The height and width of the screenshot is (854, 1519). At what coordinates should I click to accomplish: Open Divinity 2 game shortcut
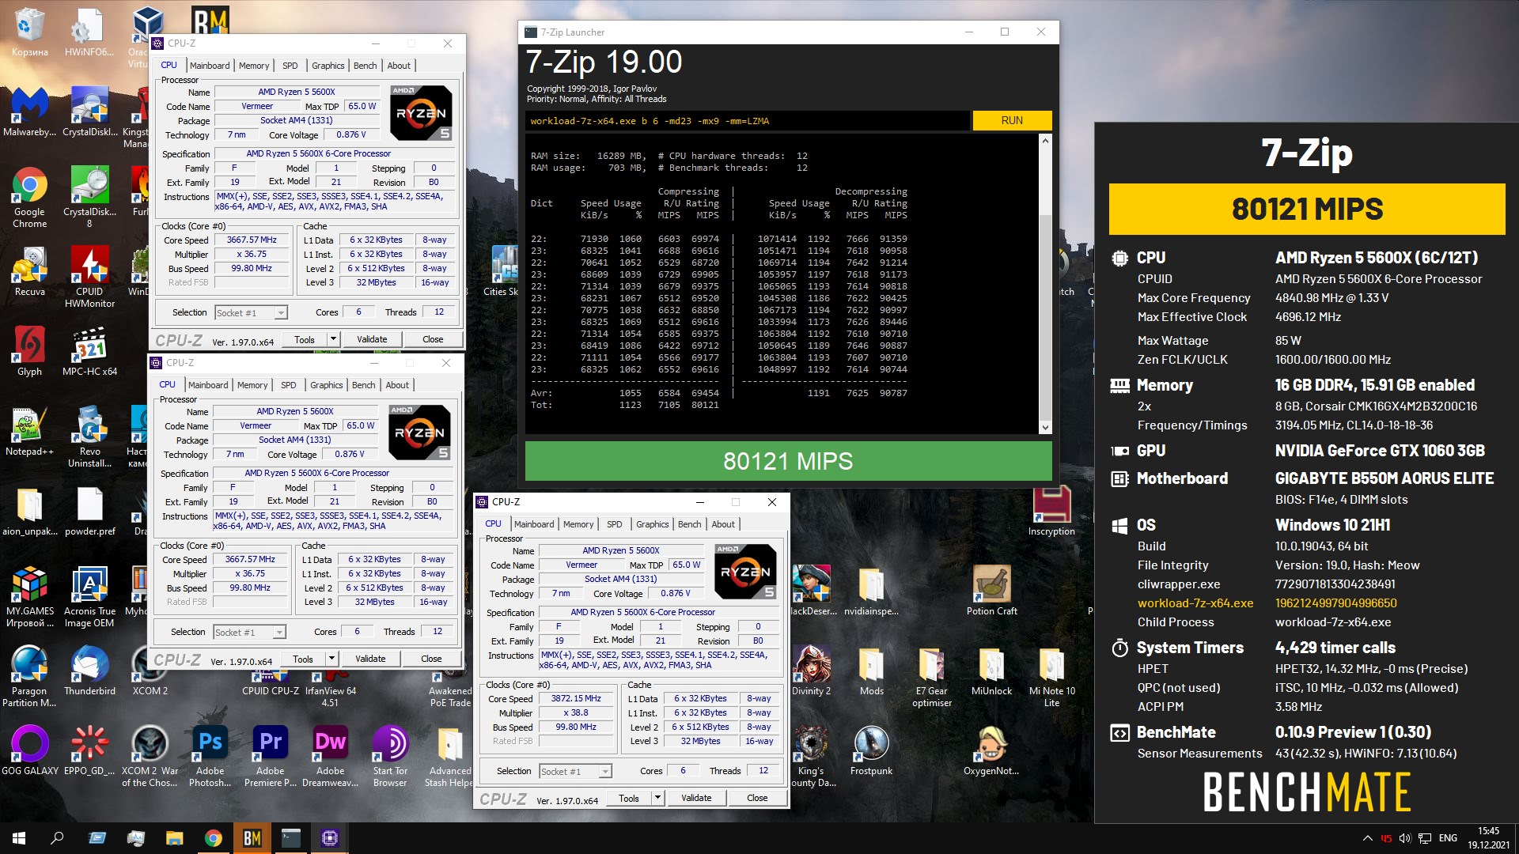(811, 671)
